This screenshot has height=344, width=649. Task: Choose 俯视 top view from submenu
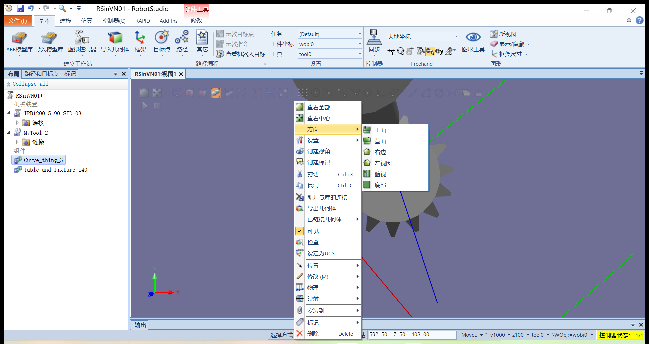pyautogui.click(x=395, y=174)
